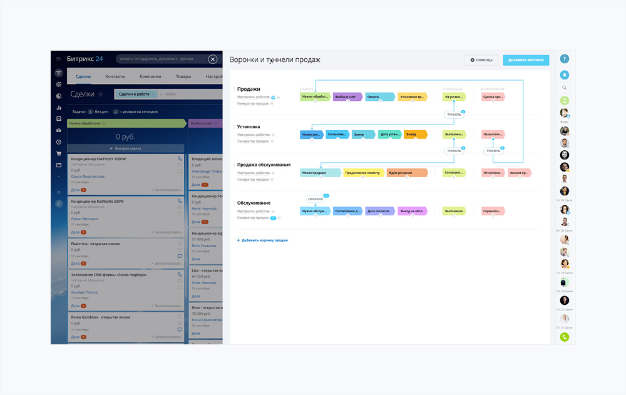
Task: Click the Добавить воронку button
Action: [525, 60]
